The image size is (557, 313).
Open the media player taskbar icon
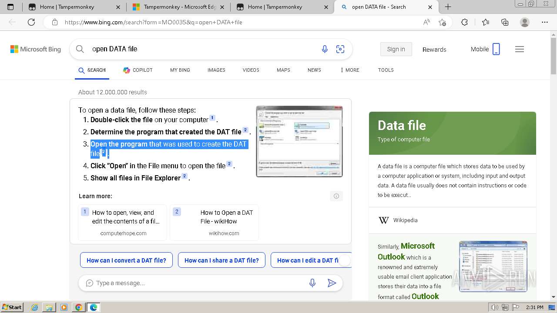tap(64, 307)
